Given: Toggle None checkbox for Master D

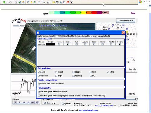Looking at the screenshot, I should pos(102,44).
